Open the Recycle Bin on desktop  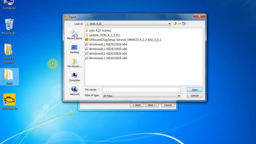[9, 27]
